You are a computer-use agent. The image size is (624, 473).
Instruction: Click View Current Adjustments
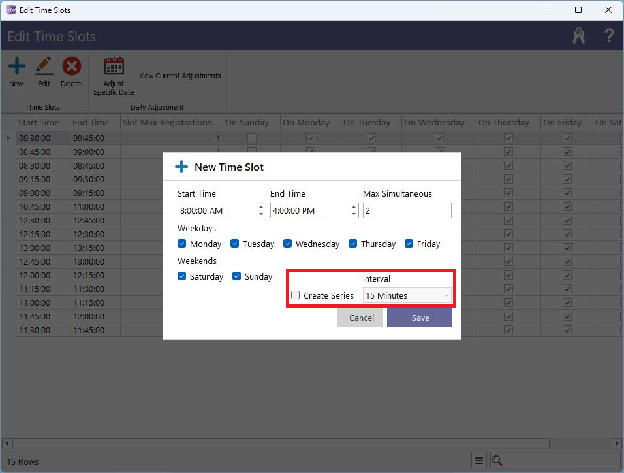[x=180, y=76]
